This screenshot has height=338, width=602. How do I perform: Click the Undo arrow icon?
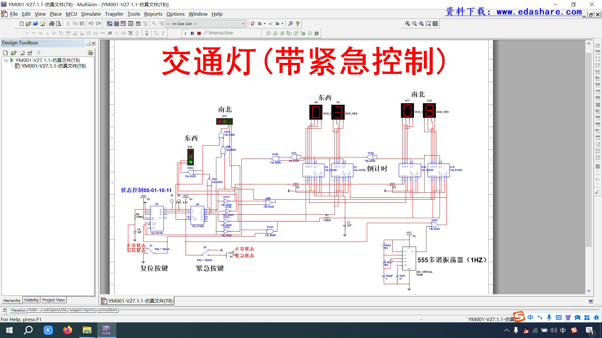tap(91, 23)
